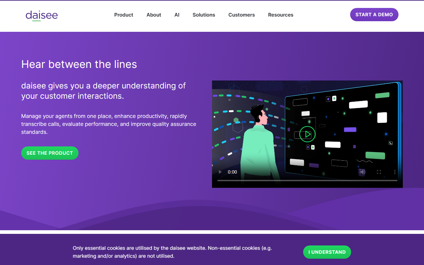This screenshot has height=265, width=424.
Task: Open the Product menu
Action: tap(124, 15)
